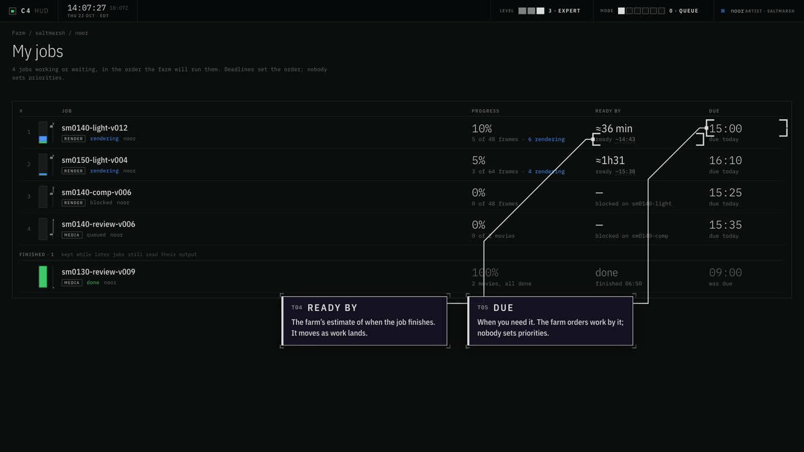
Task: Click the RENDER tag on sm0140-light-v012
Action: pos(73,139)
